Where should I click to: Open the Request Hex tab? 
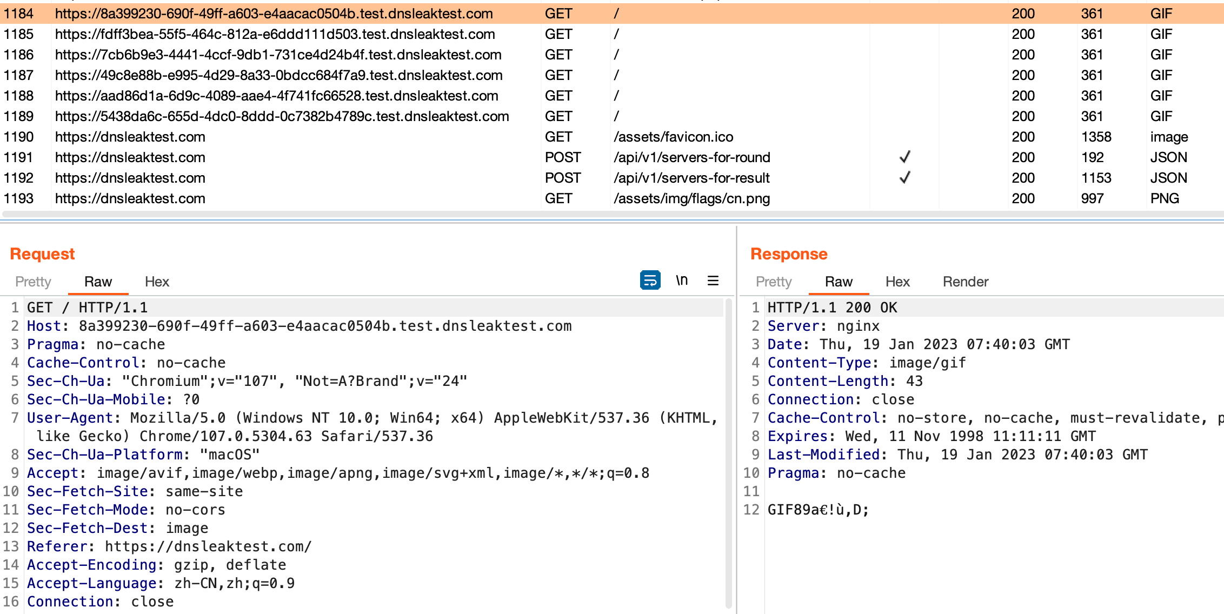click(157, 282)
